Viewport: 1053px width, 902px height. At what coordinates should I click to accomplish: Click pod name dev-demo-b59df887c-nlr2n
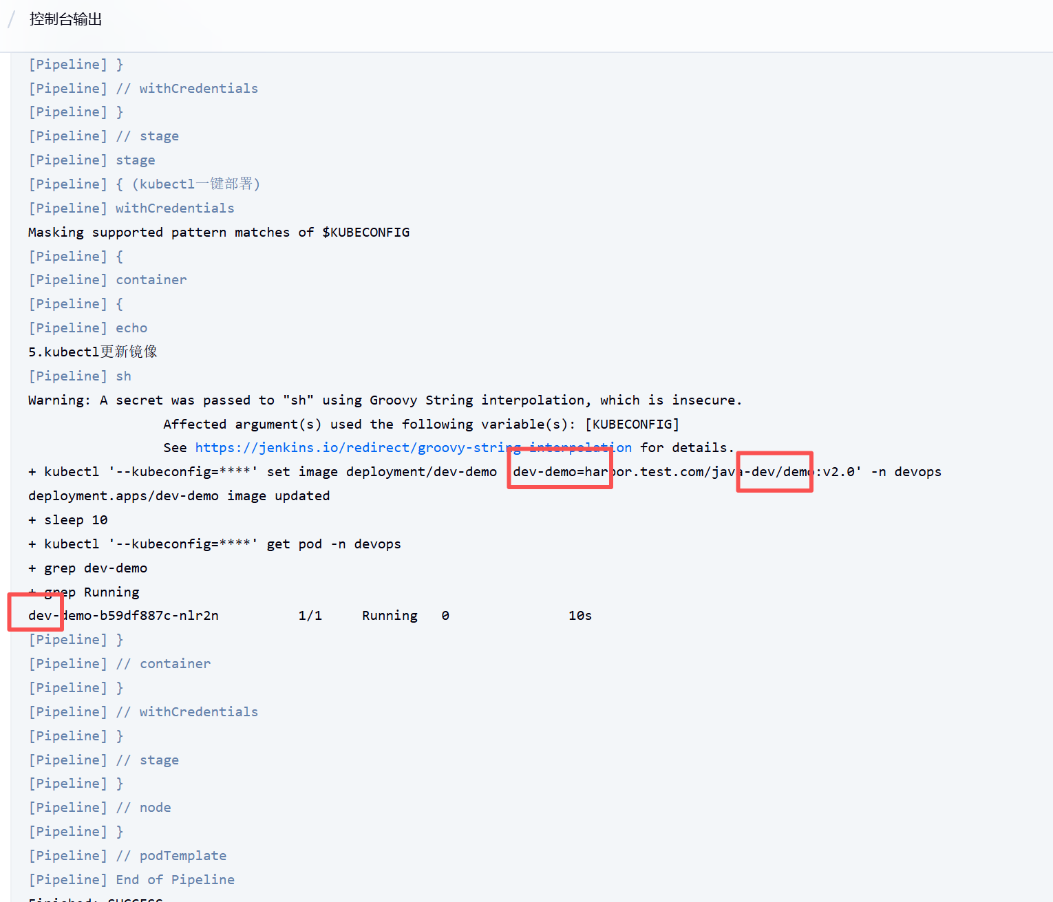click(124, 616)
